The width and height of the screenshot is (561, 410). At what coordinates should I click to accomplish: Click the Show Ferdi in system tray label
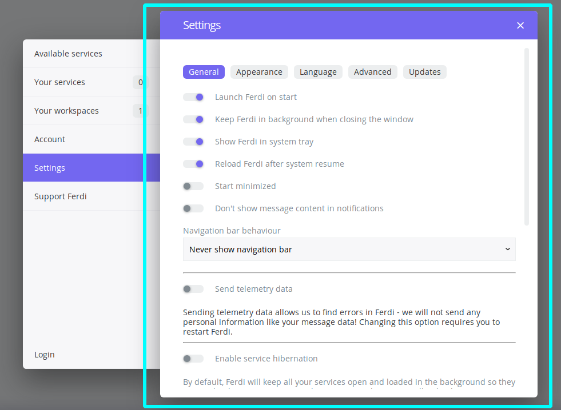coord(264,142)
